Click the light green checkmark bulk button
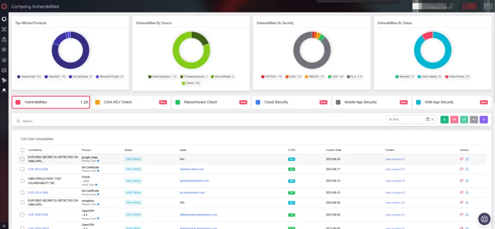The image size is (495, 229). [x=464, y=120]
